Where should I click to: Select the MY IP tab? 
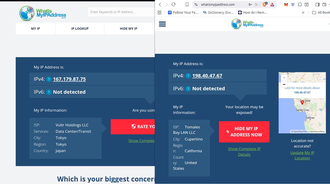[35, 29]
